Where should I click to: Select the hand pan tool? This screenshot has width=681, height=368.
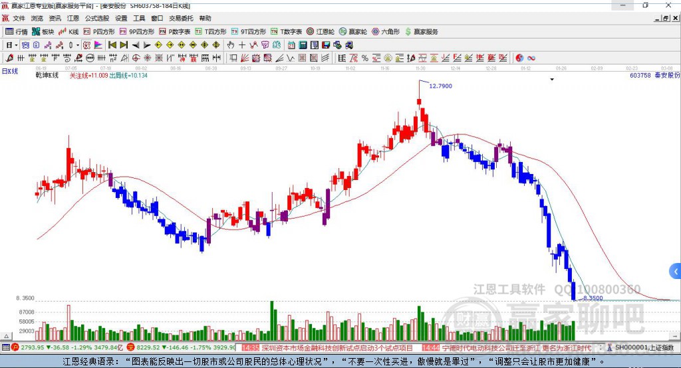pyautogui.click(x=231, y=45)
